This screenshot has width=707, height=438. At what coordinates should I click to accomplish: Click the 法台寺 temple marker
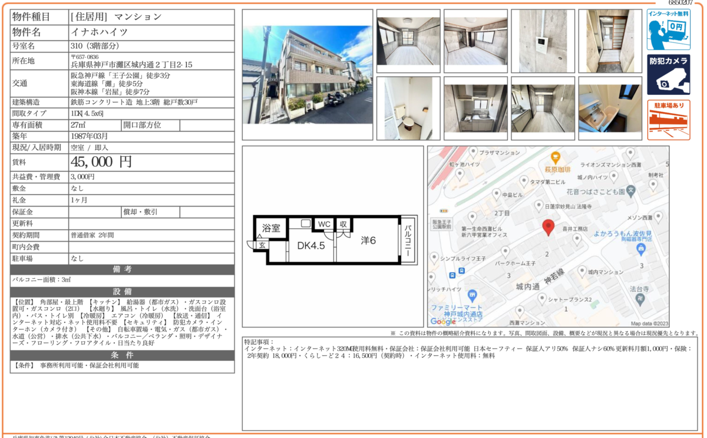[x=640, y=299]
